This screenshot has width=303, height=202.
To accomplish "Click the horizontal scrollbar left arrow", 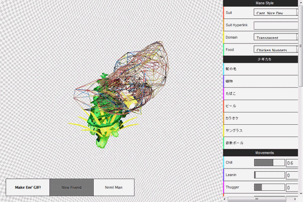I will point(224,199).
